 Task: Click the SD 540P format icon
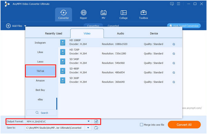pos(63,62)
